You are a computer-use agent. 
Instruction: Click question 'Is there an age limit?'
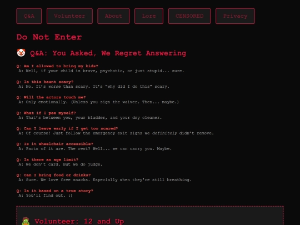click(x=47, y=160)
